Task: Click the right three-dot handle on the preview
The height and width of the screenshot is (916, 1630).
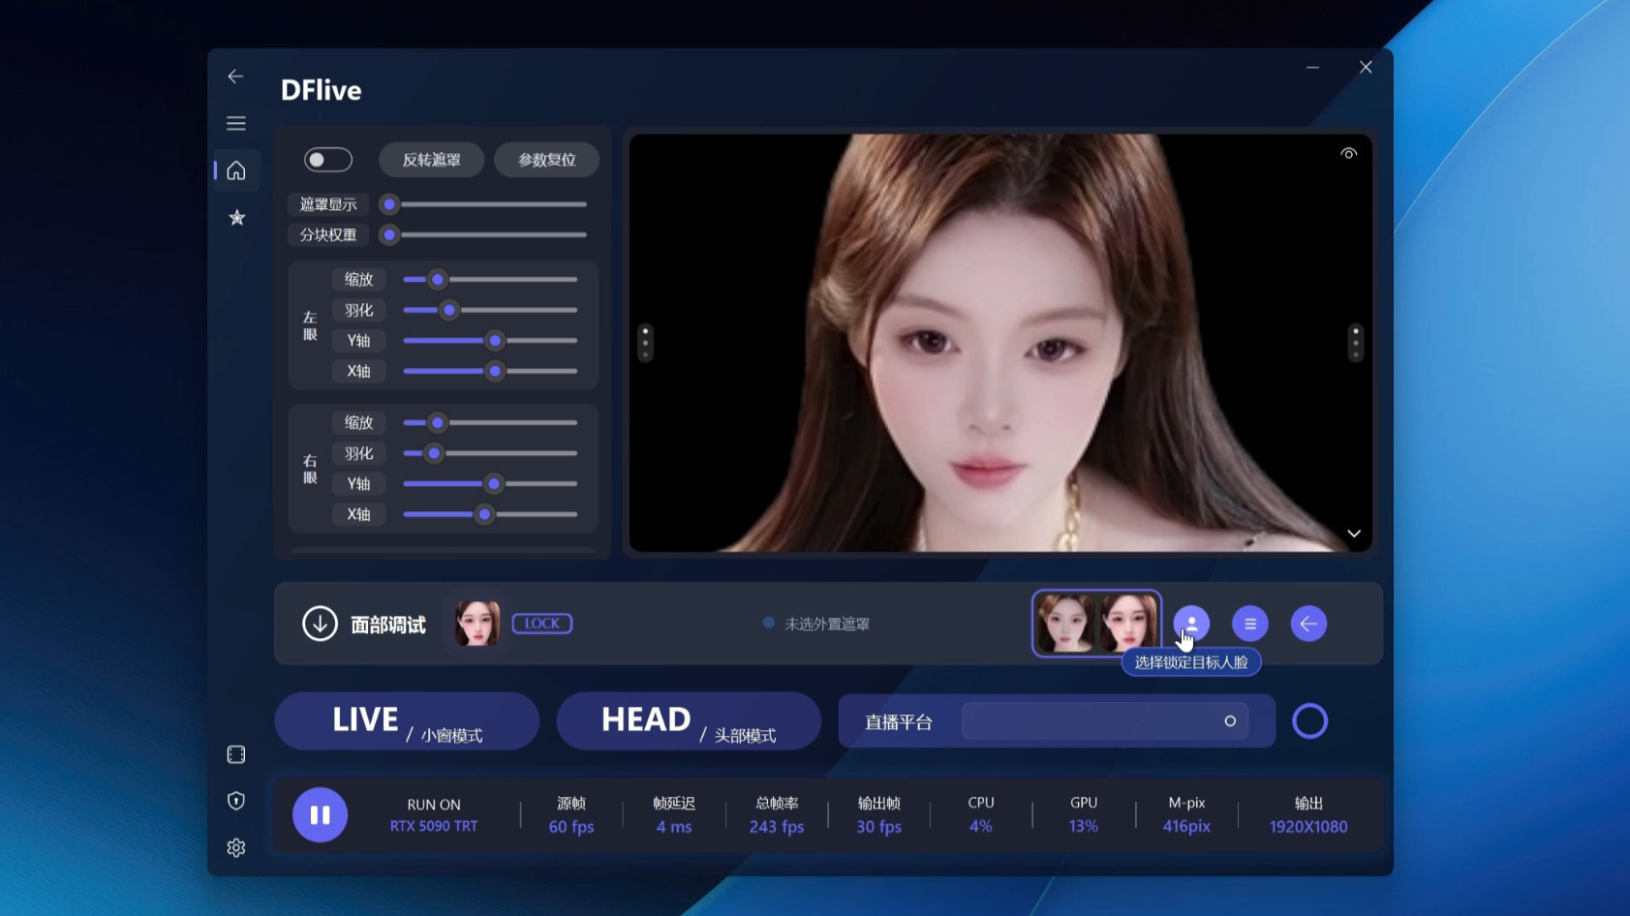Action: pos(1355,343)
